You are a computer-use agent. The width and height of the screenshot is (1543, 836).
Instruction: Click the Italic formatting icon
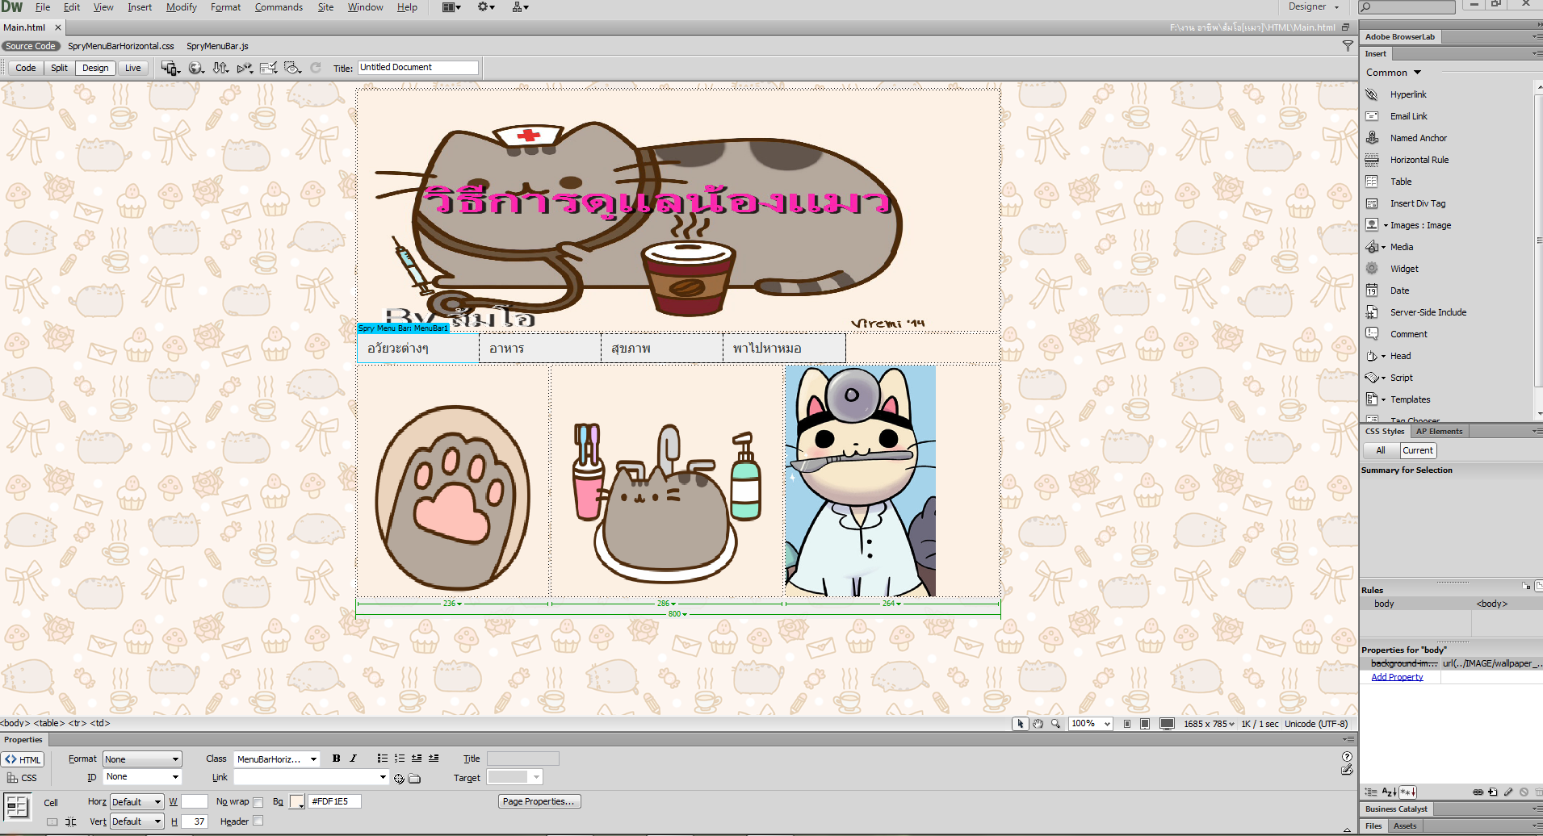point(353,759)
